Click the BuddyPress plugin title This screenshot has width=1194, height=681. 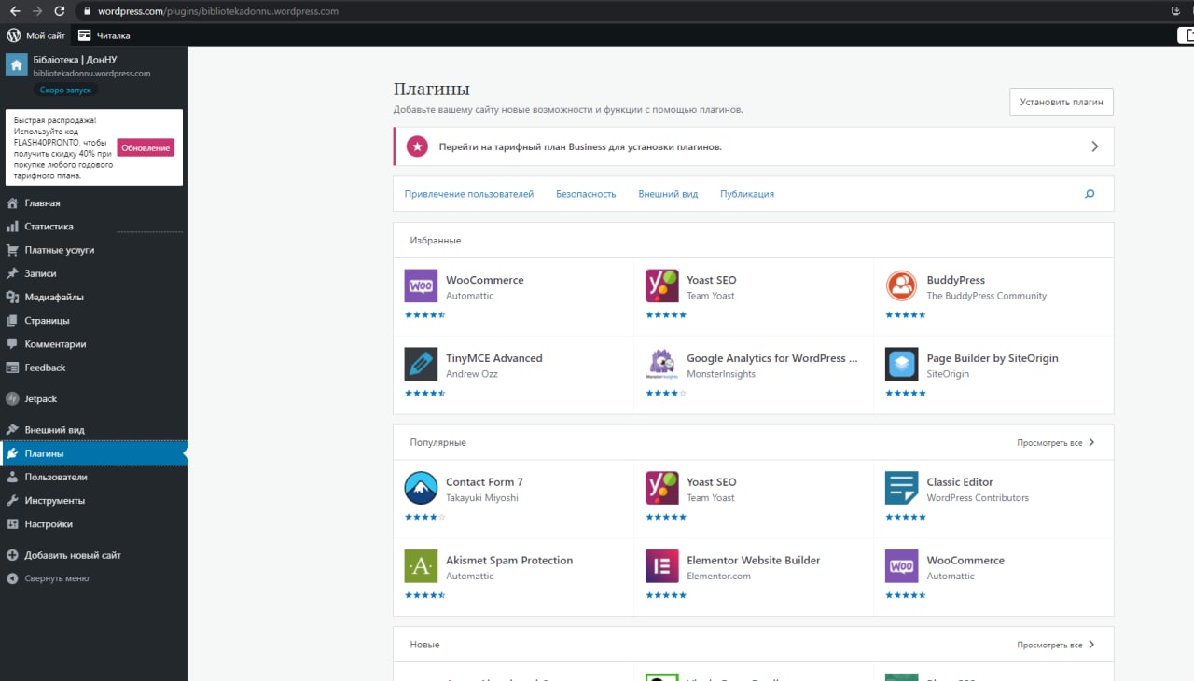click(955, 280)
